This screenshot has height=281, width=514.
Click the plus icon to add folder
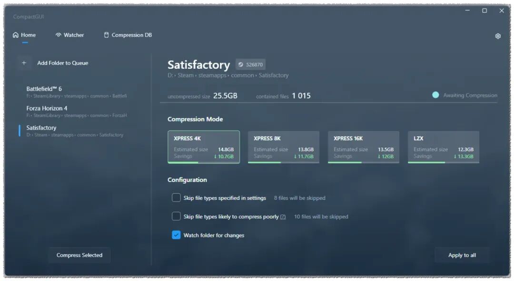point(24,63)
